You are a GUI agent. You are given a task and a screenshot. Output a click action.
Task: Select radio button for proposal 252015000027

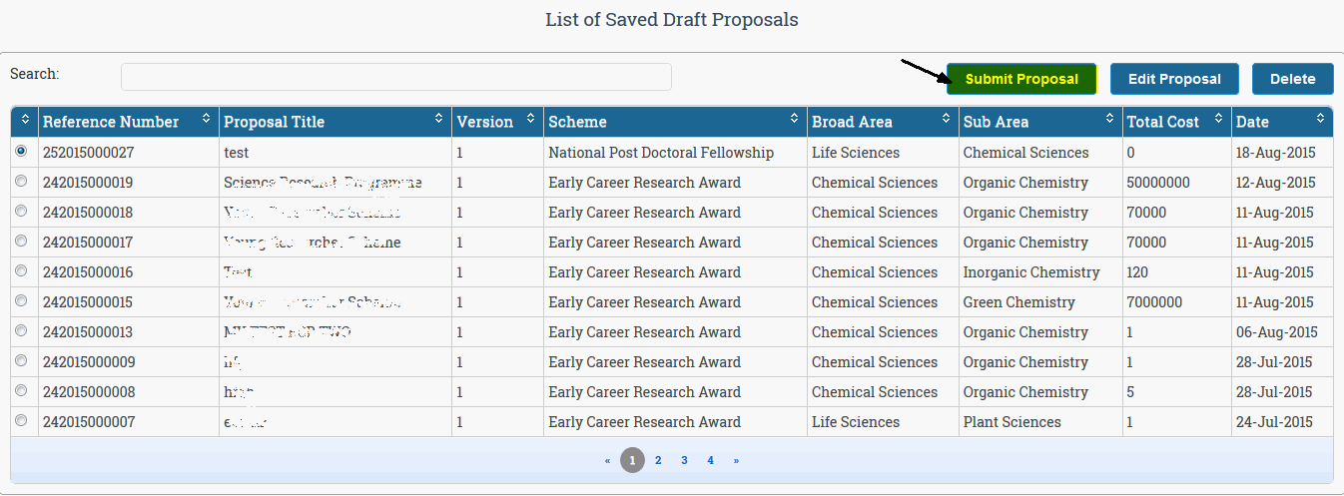[21, 151]
